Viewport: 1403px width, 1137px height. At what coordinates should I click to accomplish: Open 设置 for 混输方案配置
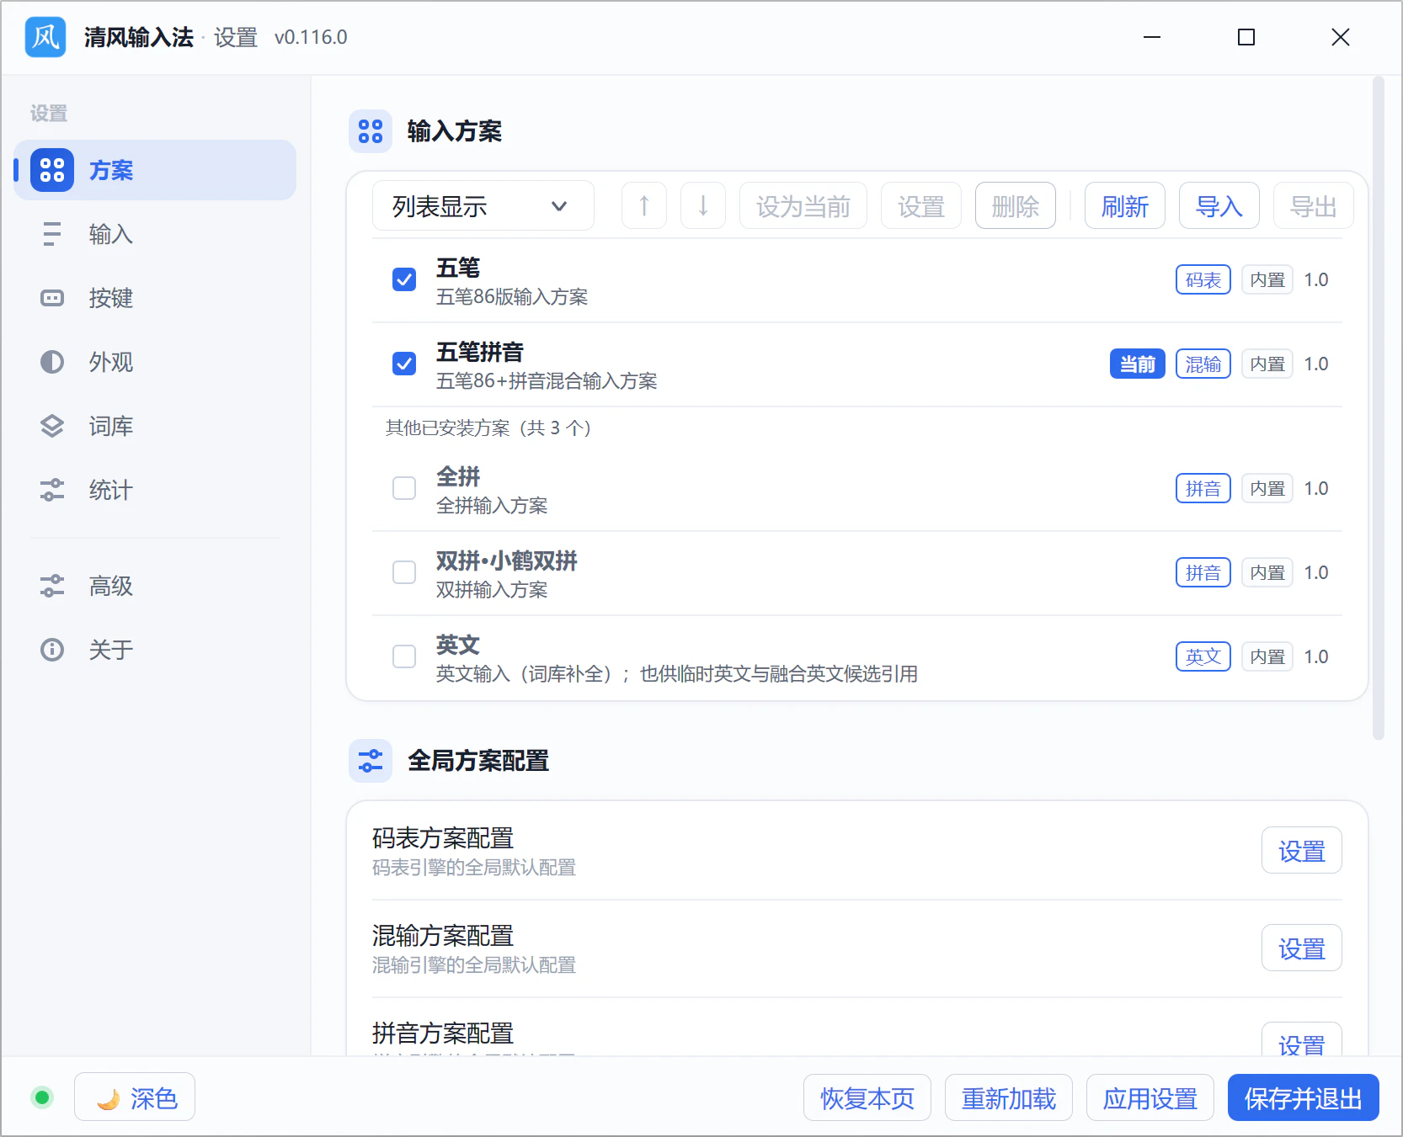1302,948
